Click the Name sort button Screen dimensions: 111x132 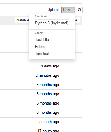point(22,20)
